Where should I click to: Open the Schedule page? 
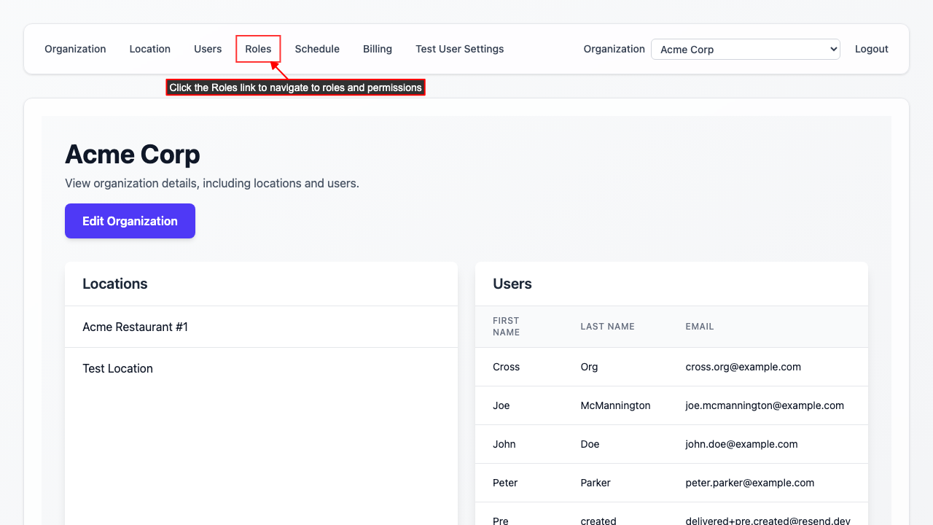[317, 49]
